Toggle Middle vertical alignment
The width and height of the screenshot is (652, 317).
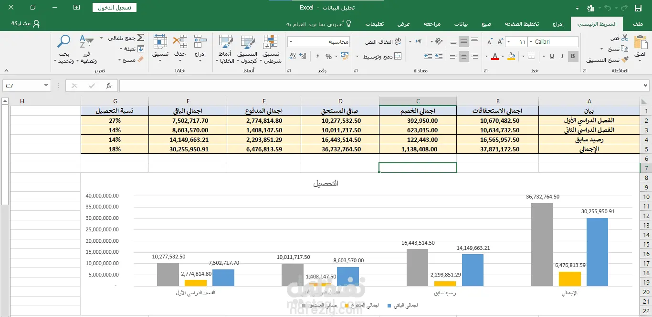coord(464,42)
